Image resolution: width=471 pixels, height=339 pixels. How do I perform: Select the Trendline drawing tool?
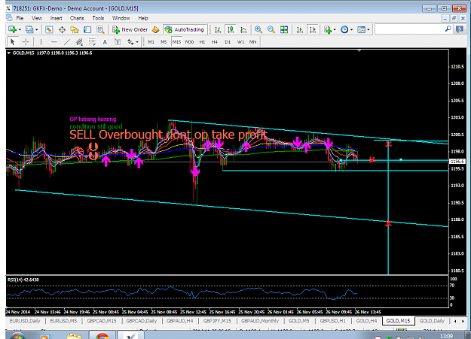pos(66,41)
